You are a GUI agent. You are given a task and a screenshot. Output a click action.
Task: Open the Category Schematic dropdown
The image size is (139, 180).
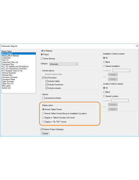(64, 64)
